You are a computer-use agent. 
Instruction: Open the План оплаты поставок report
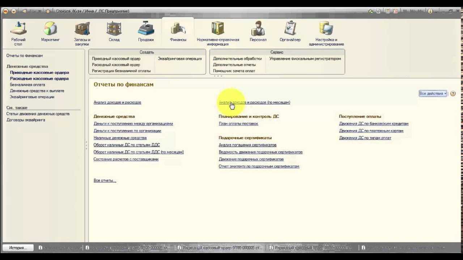point(238,123)
